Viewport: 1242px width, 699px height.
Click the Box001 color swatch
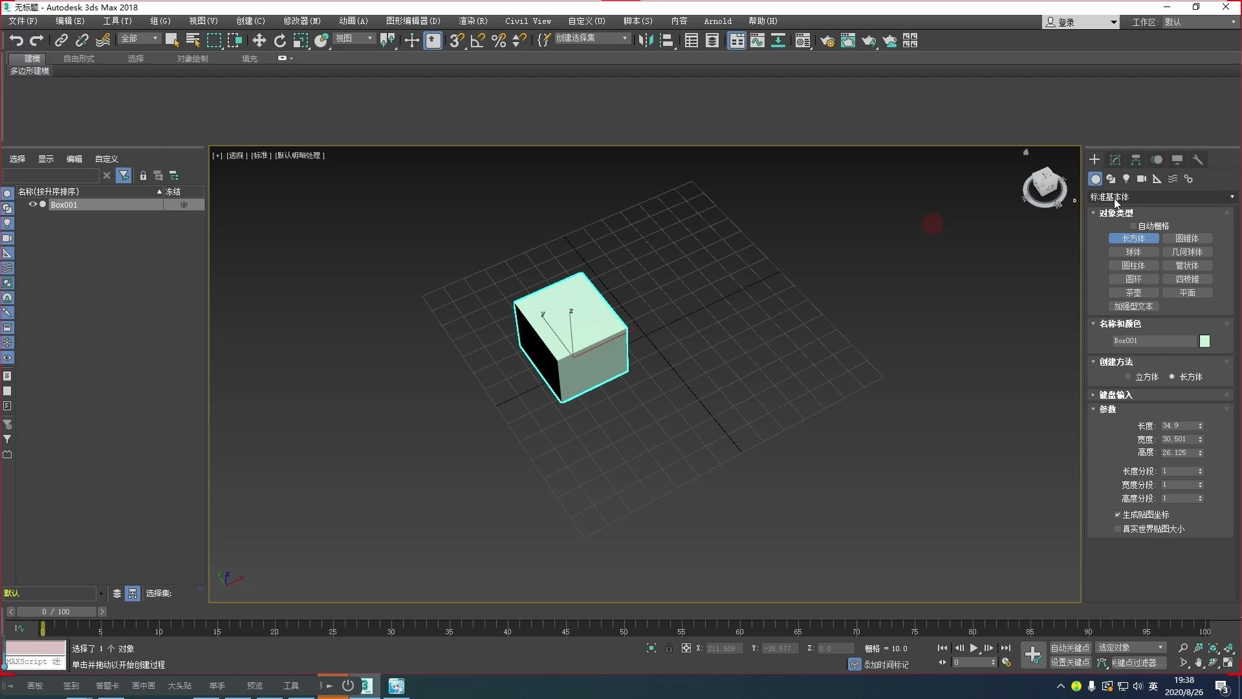tap(1204, 341)
